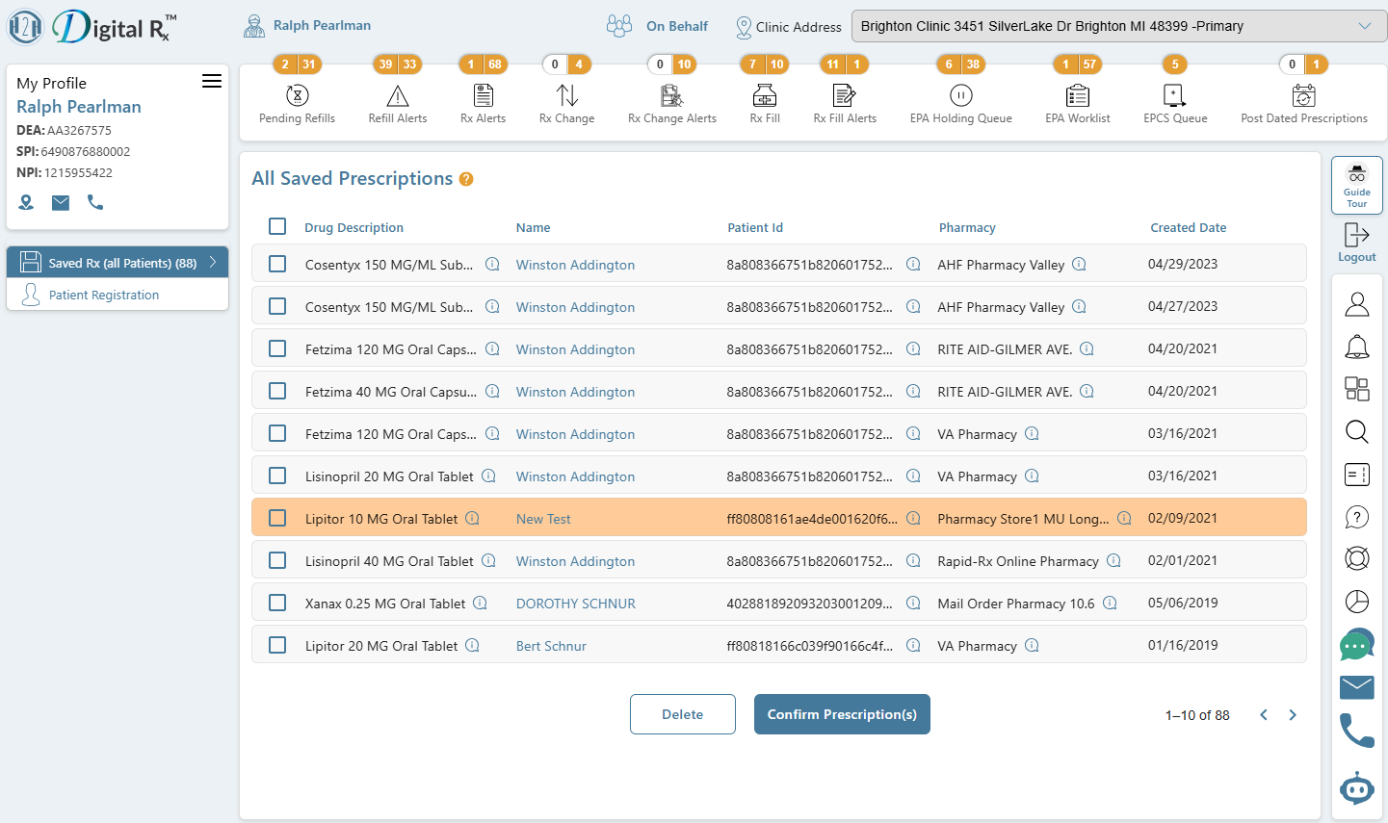The height and width of the screenshot is (823, 1388).
Task: Check the Xanax 0.25 MG row checkbox
Action: 277,603
